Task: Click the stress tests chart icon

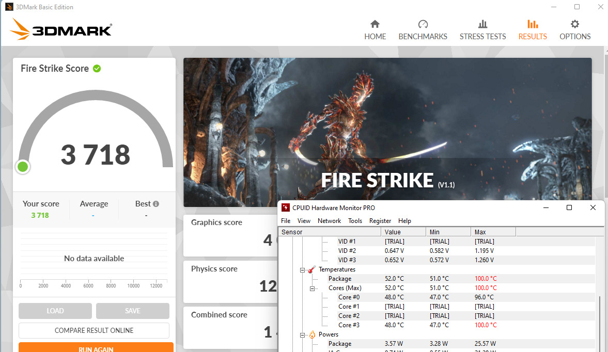Action: [483, 24]
